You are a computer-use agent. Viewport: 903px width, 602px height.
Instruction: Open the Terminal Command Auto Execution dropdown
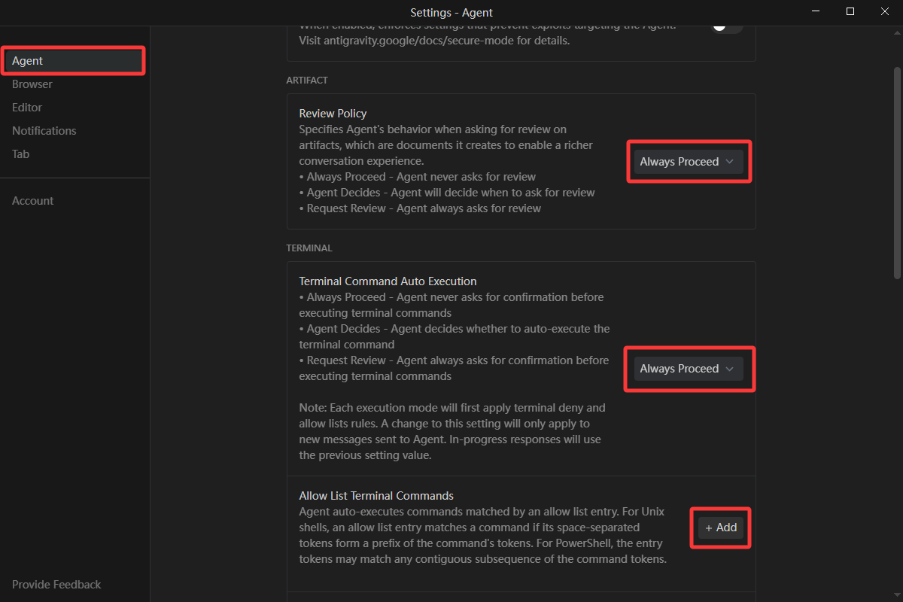tap(689, 369)
